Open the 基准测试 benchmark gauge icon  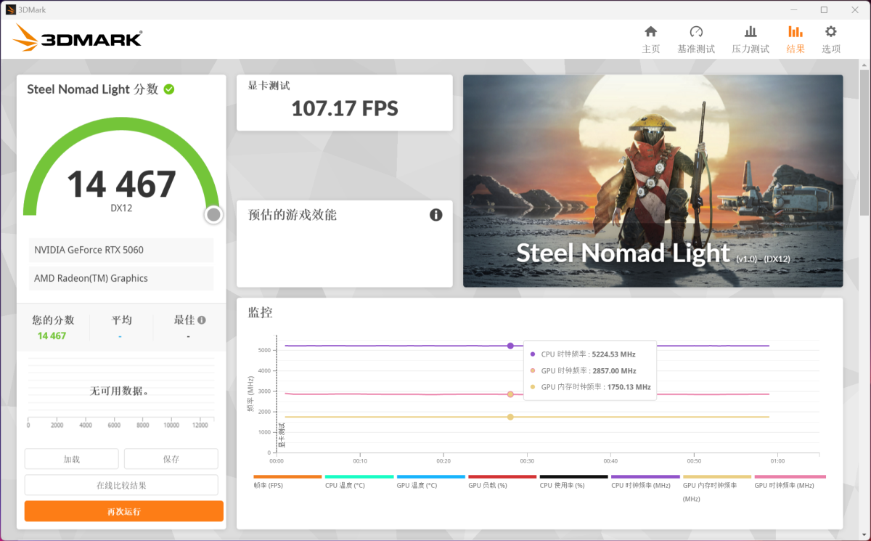click(x=696, y=32)
